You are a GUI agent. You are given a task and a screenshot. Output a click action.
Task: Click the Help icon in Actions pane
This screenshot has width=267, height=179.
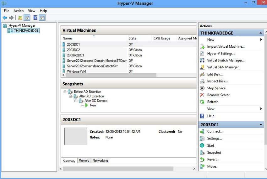tap(202, 116)
